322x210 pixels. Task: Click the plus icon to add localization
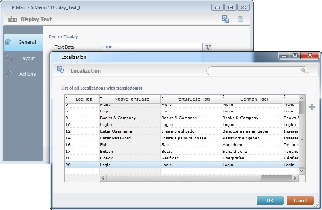[312, 107]
